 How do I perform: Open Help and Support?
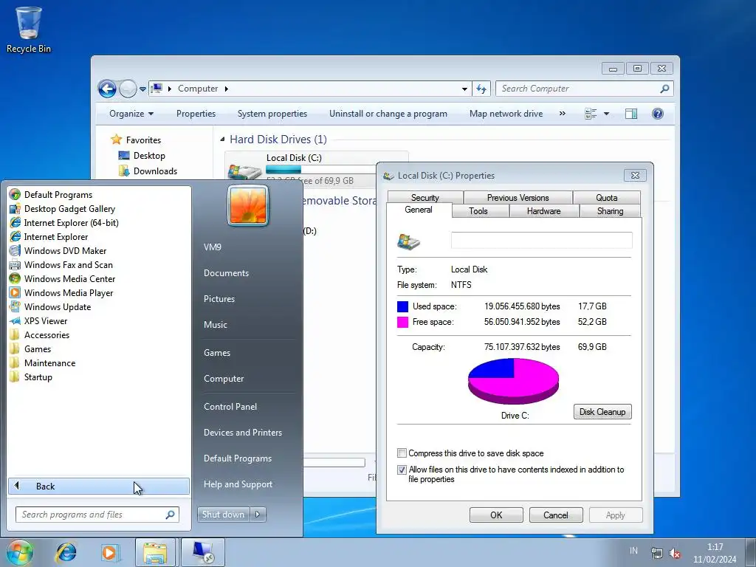(238, 484)
